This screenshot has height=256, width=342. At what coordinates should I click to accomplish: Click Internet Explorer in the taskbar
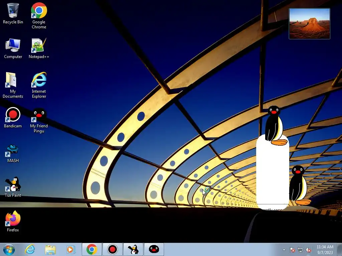30,249
